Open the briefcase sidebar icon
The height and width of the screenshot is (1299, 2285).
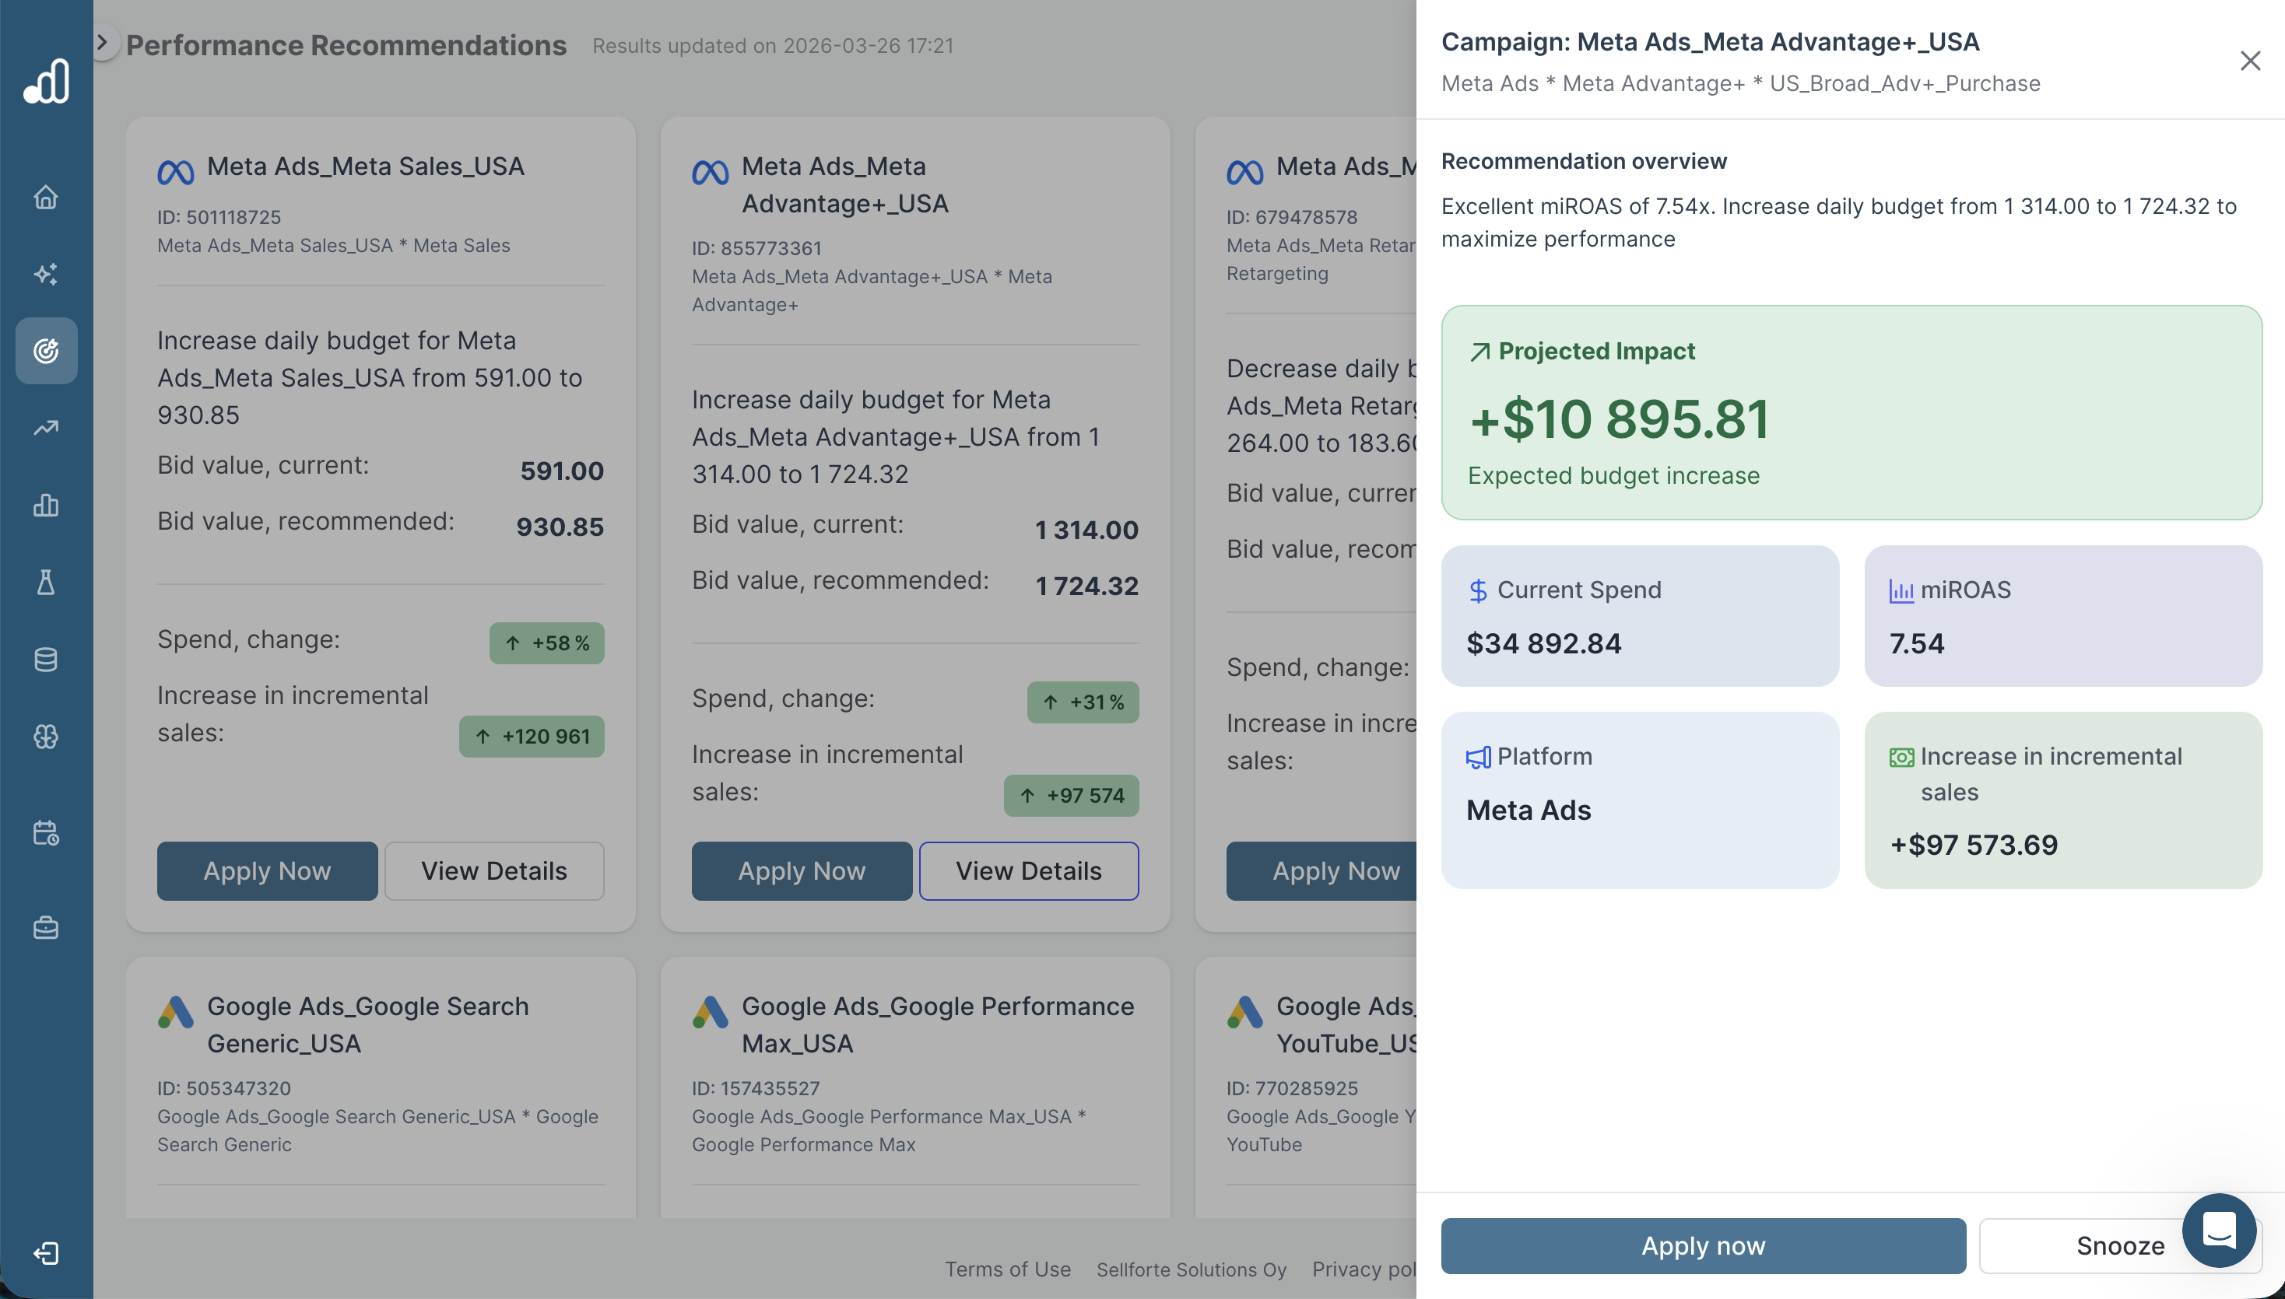45,928
